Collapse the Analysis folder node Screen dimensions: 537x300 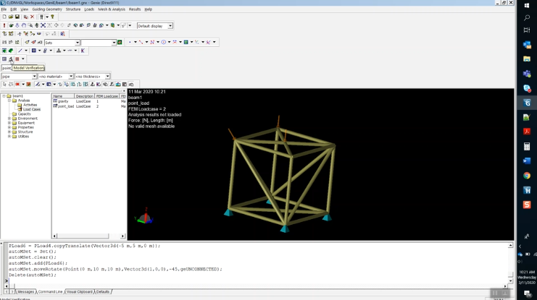click(9, 100)
